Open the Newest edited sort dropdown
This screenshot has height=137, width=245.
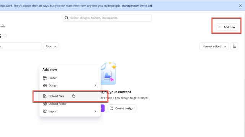click(214, 46)
